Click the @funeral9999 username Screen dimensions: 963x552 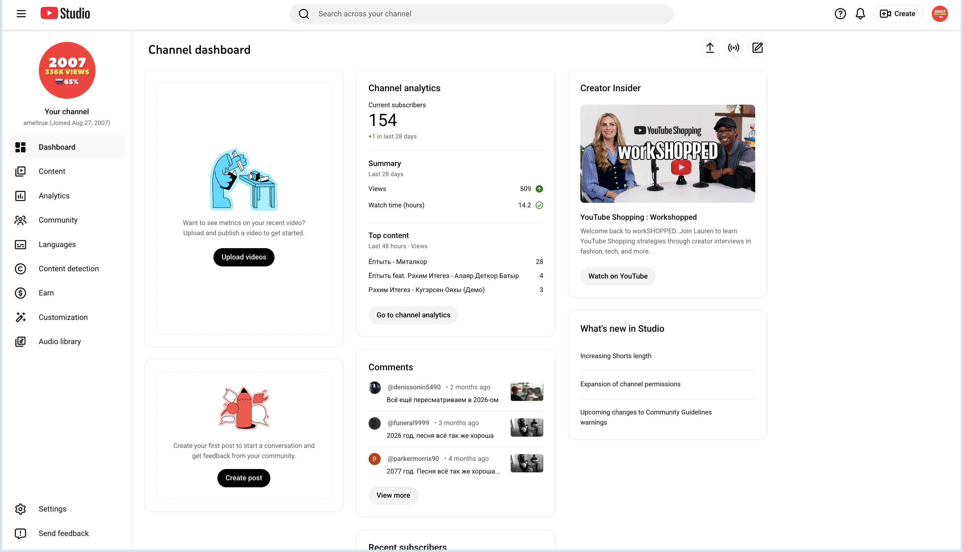tap(408, 423)
